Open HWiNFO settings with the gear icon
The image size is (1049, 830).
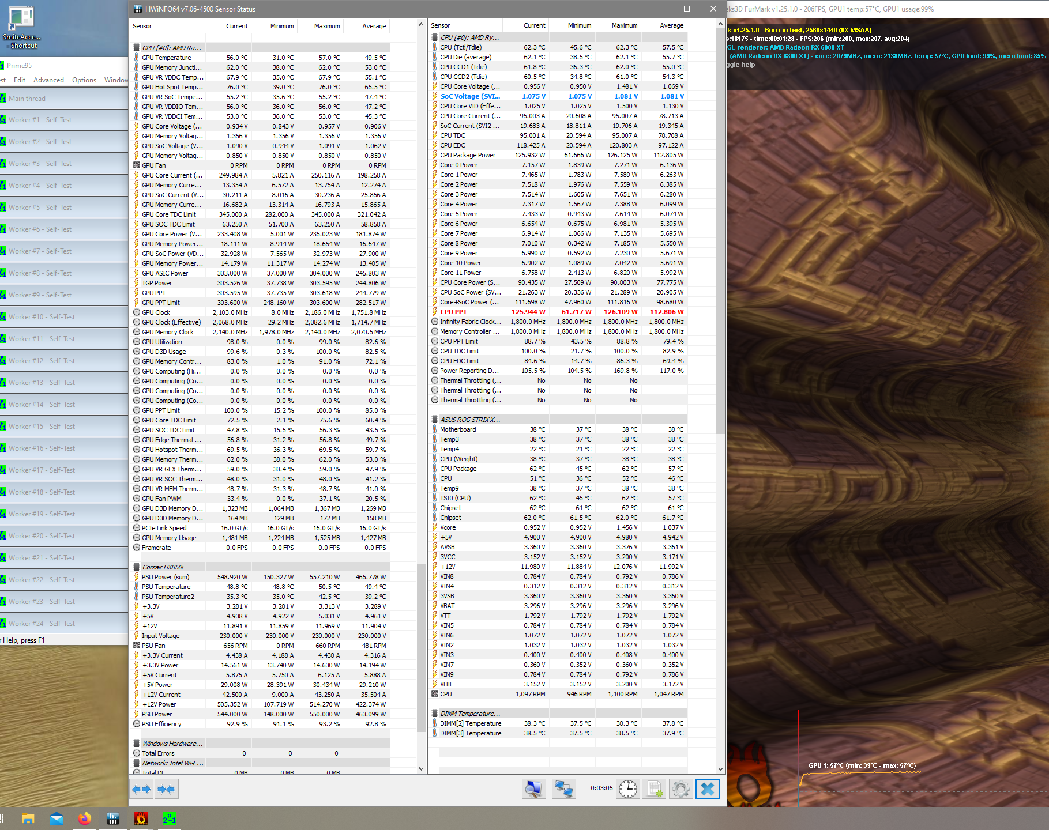coord(681,788)
